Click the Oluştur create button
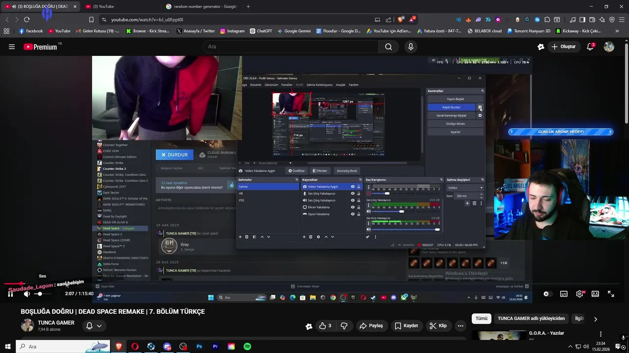Screen dimensions: 629x353 coord(563,47)
